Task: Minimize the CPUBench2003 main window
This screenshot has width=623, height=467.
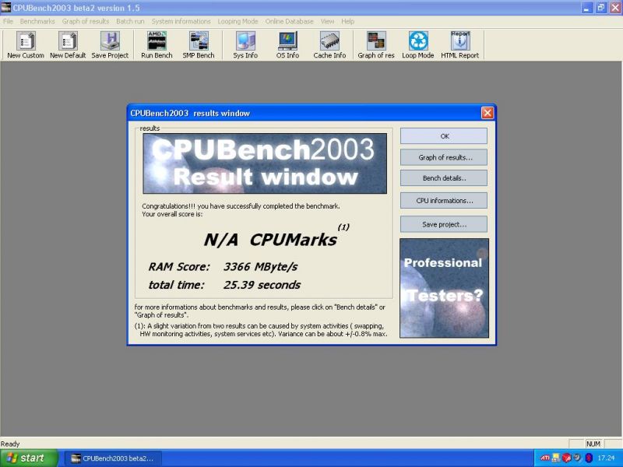Action: (x=587, y=8)
